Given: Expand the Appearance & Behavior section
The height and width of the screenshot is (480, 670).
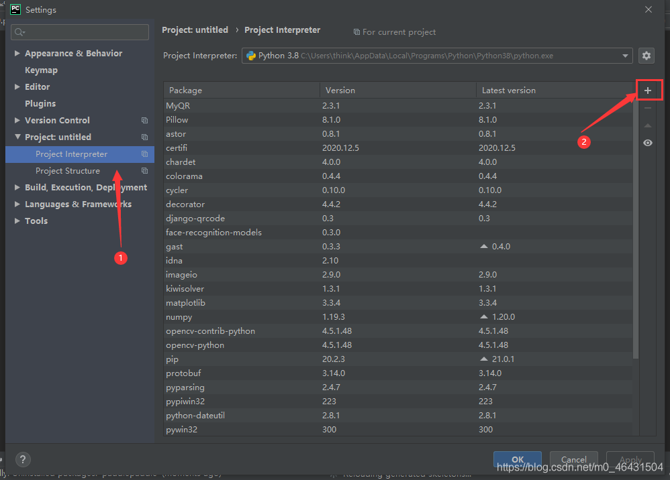Looking at the screenshot, I should point(17,54).
